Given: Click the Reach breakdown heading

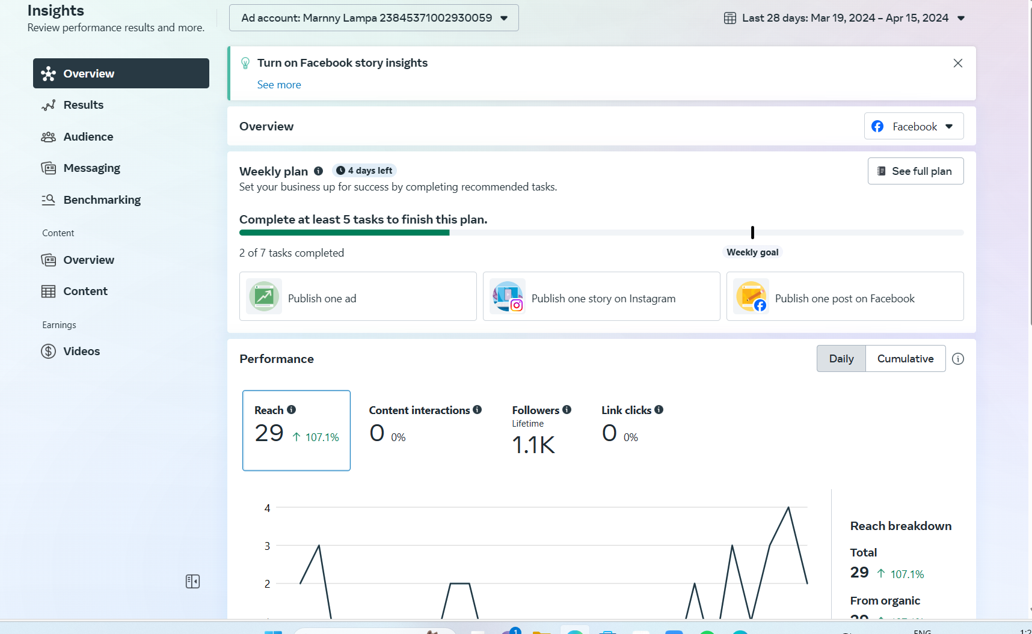Looking at the screenshot, I should 901,526.
